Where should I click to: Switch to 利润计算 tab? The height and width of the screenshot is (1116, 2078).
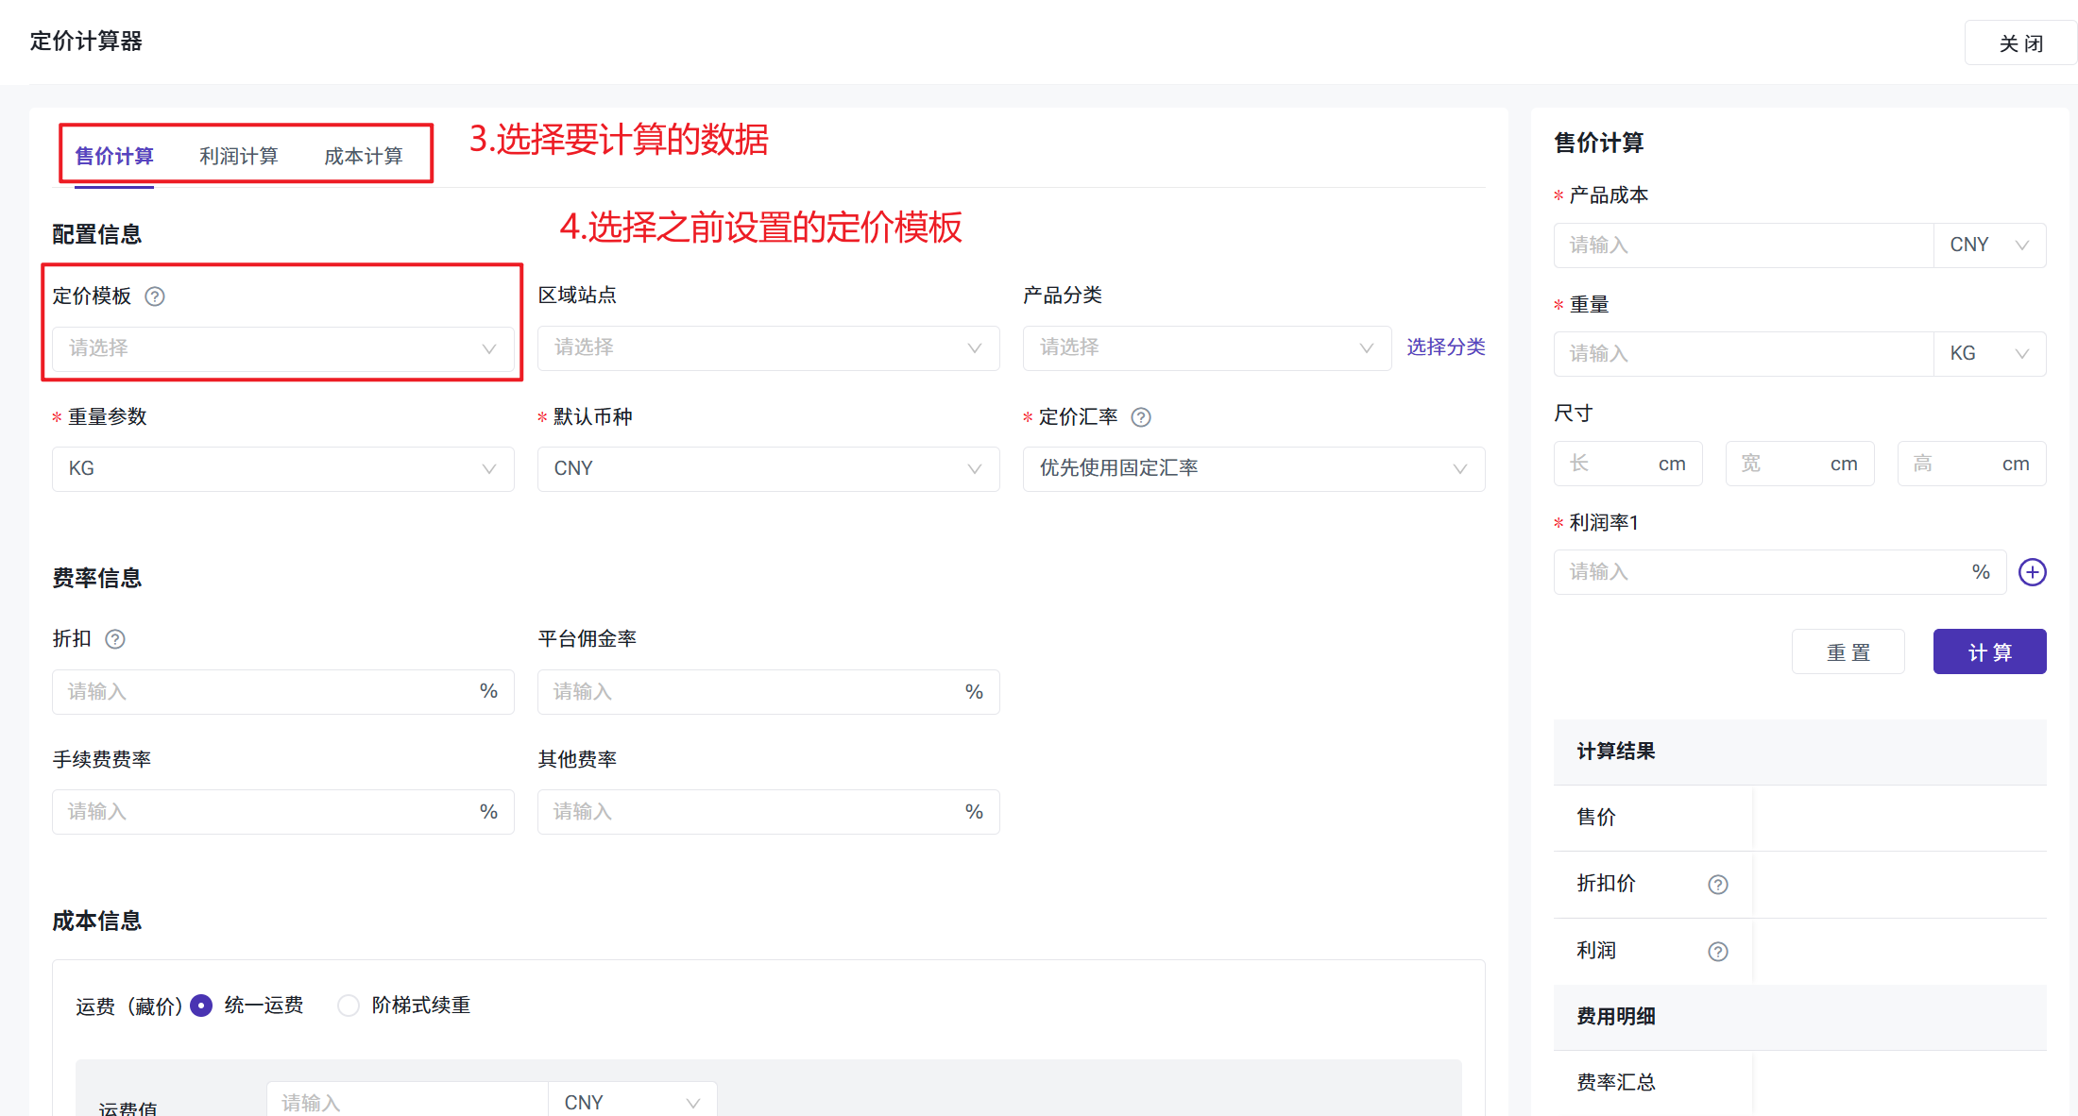[239, 156]
